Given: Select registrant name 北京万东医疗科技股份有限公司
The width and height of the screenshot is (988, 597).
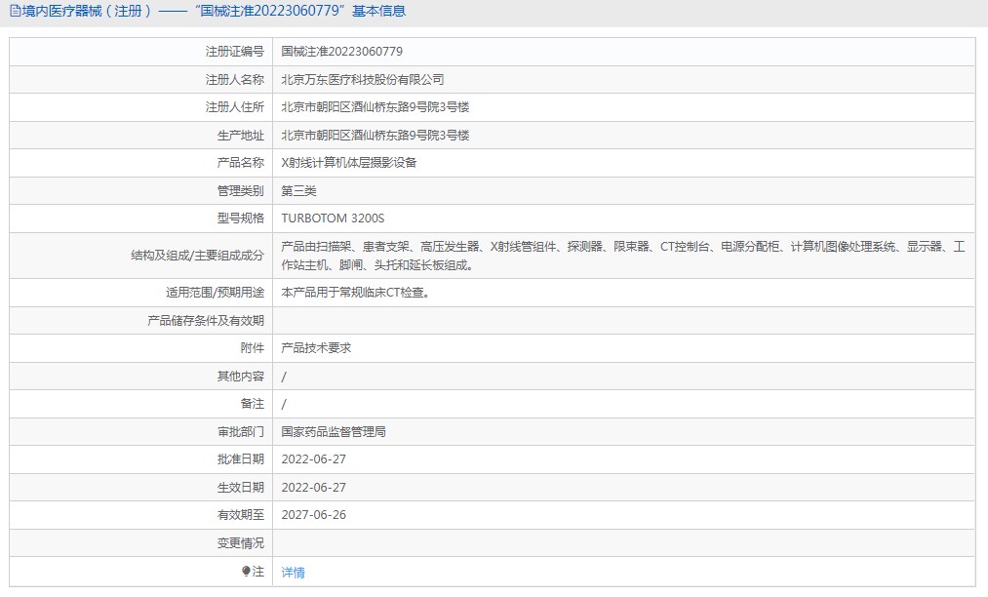Looking at the screenshot, I should point(362,79).
